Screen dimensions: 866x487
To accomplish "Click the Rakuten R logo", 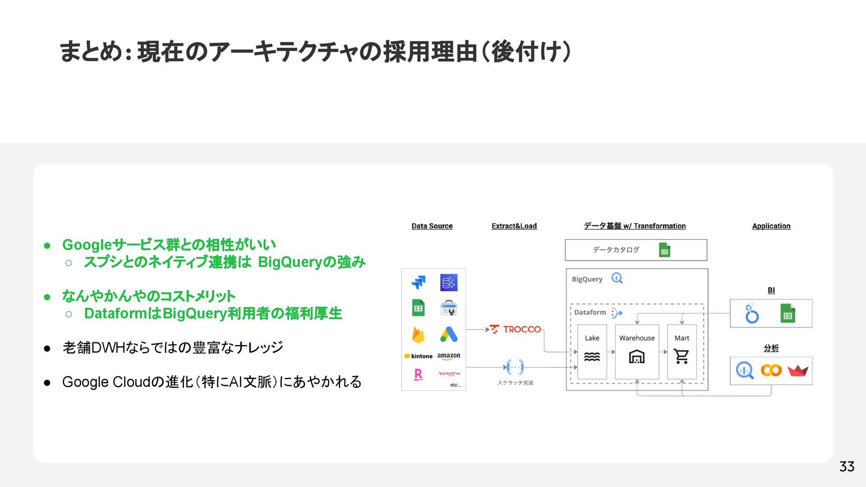I will (x=418, y=374).
